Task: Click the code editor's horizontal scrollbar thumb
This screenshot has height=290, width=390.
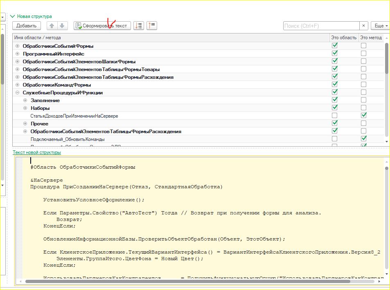Action: point(188,281)
